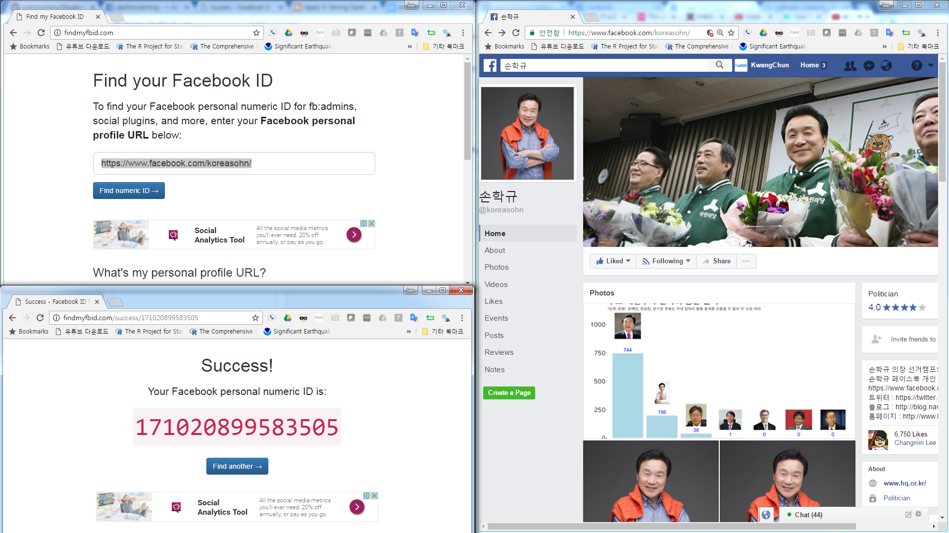Click the Facebook logo in the blue bar

click(x=490, y=65)
